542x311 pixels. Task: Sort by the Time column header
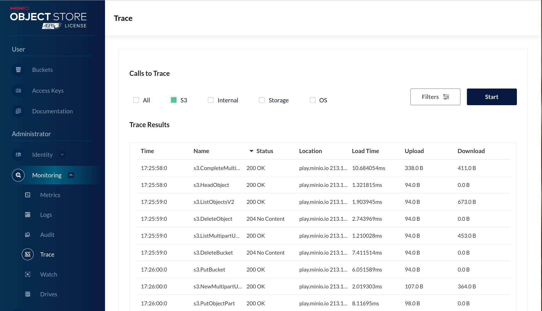coord(147,151)
